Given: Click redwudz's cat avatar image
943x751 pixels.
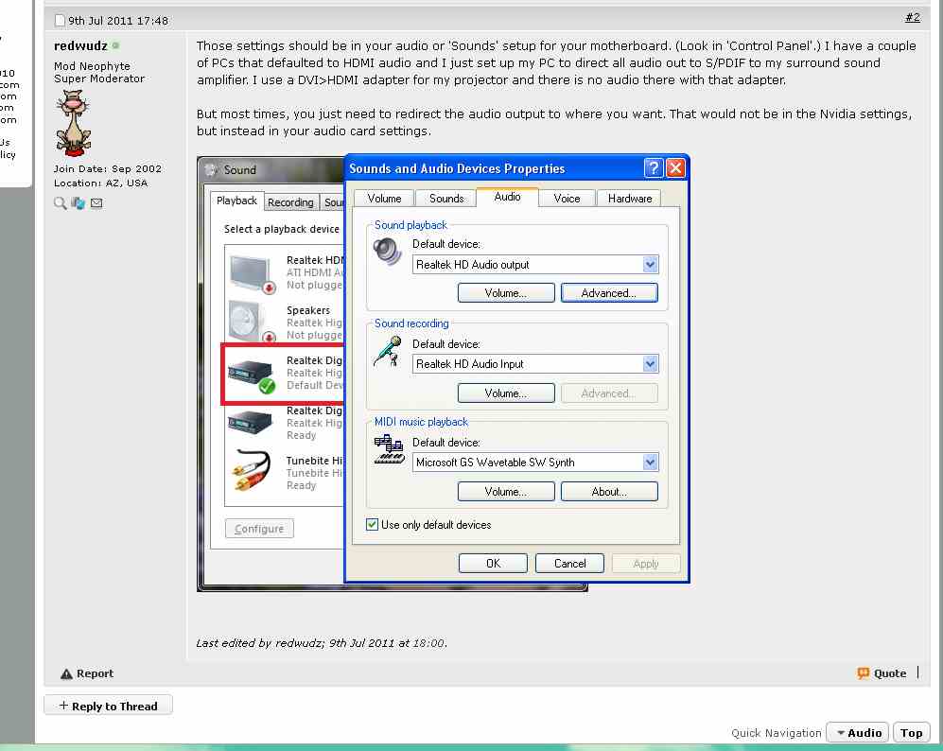Looking at the screenshot, I should (74, 124).
